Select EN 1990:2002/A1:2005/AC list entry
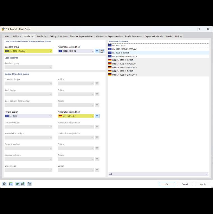This screenshot has height=214, width=213. point(158,49)
